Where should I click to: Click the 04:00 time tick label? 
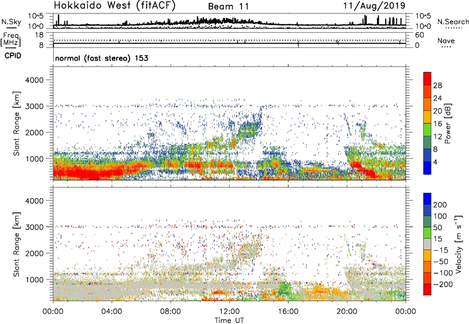pyautogui.click(x=111, y=312)
